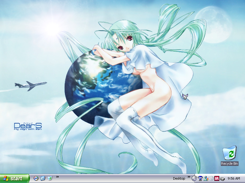Open MSN Messenger from the tray
Image resolution: width=245 pixels, height=183 pixels.
click(x=206, y=178)
